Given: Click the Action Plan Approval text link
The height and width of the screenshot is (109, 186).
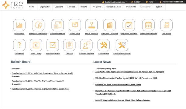Looking at the screenshot, I should coord(122,54).
